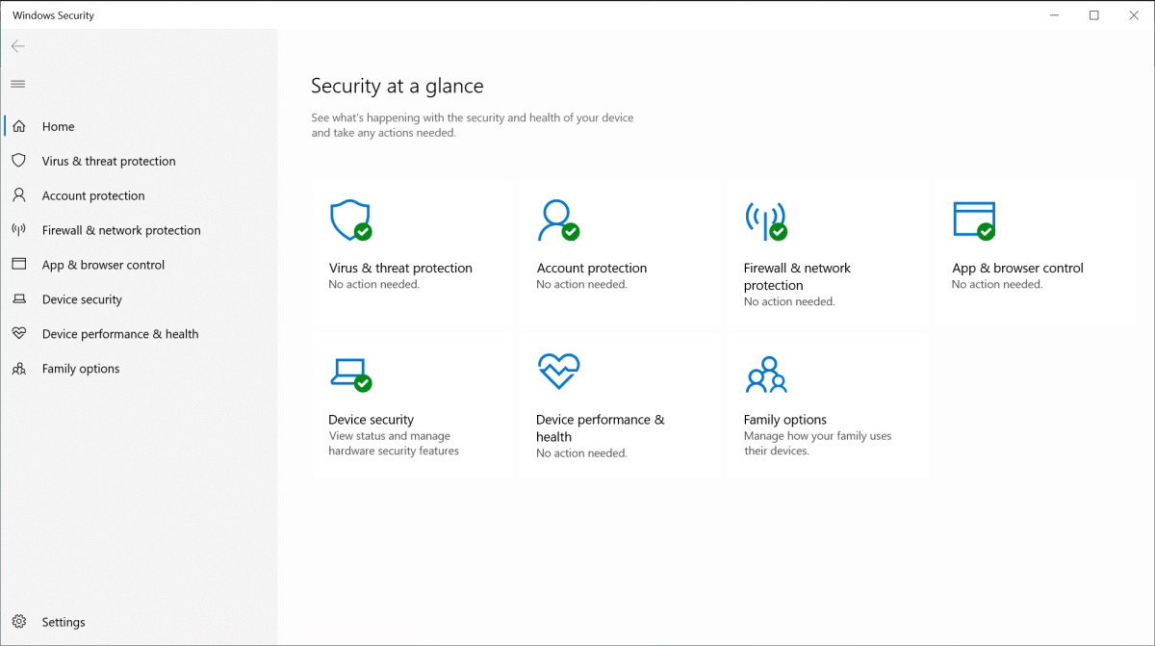Viewport: 1155px width, 646px height.
Task: Click the back arrow icon
Action: pyautogui.click(x=18, y=46)
